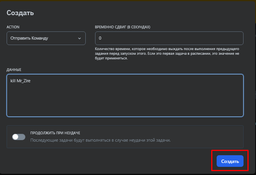Screen dimensions: 256x175
Task: Toggle the Продолжить при неудаче switch
Action: 19,137
